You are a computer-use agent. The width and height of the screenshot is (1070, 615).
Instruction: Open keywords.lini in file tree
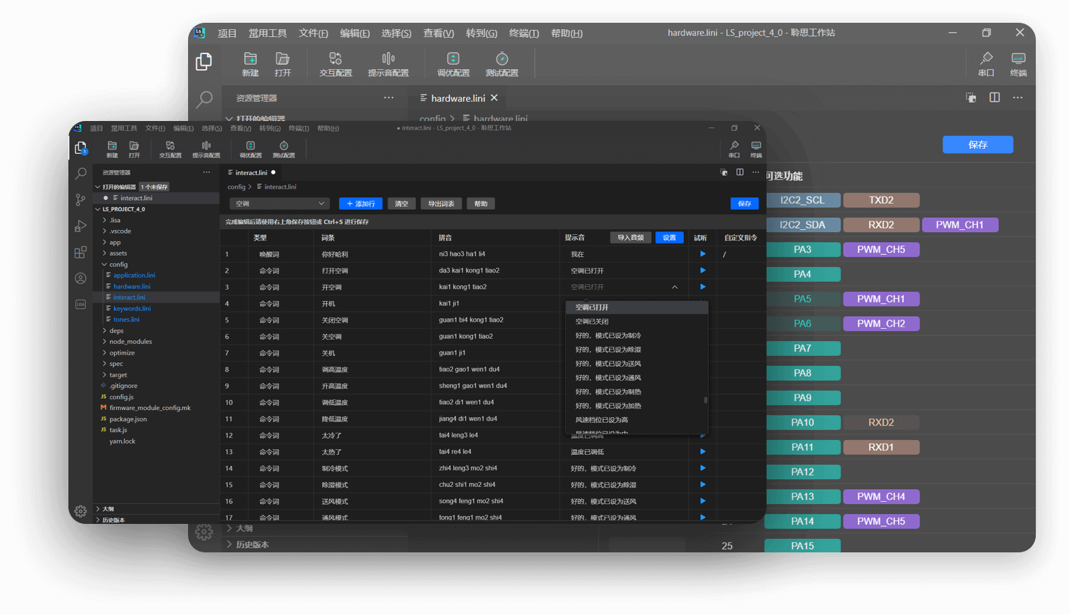(x=132, y=308)
